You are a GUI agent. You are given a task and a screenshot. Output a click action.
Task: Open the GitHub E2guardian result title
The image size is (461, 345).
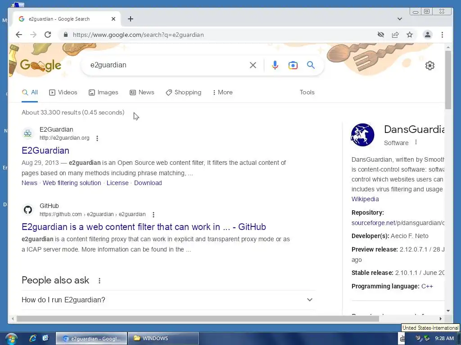tap(144, 227)
